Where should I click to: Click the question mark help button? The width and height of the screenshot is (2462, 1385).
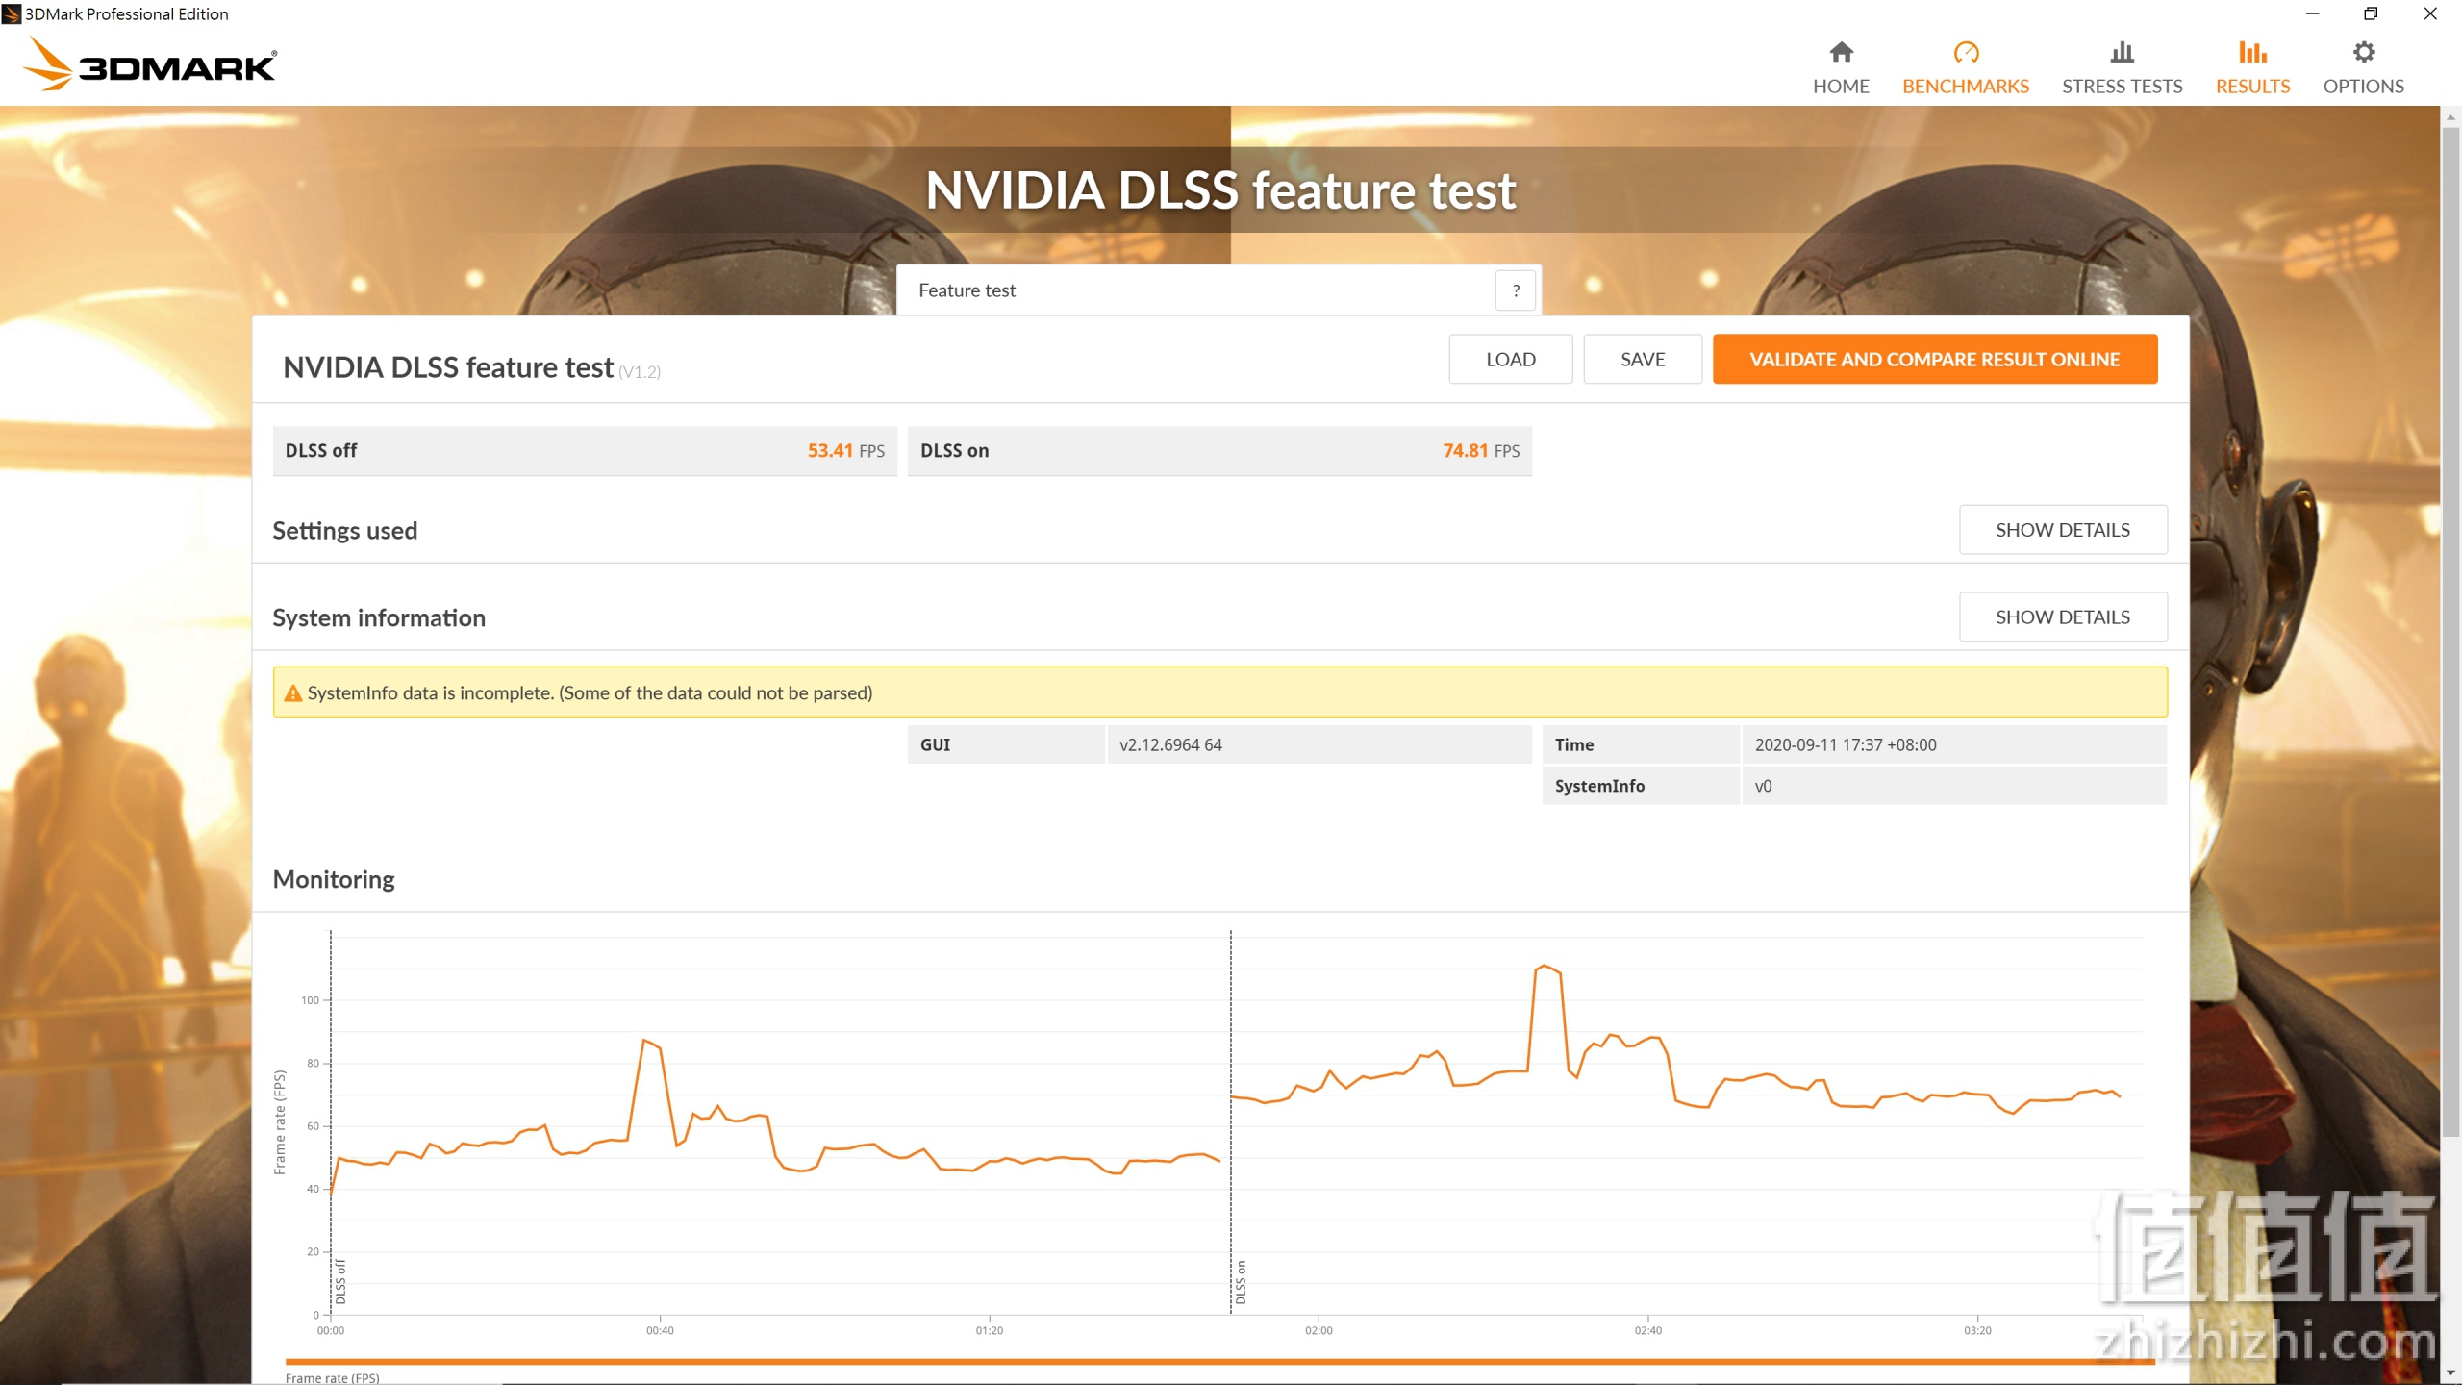point(1516,290)
